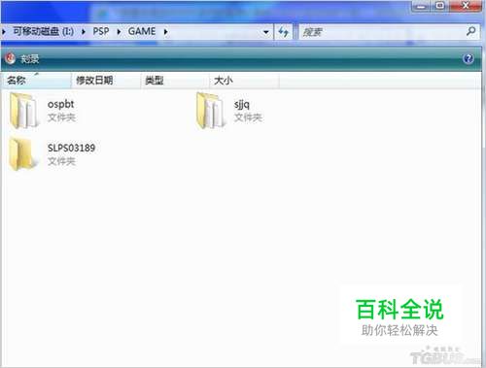Open the SLPS03189 folder icon
The width and height of the screenshot is (486, 368).
(x=22, y=154)
